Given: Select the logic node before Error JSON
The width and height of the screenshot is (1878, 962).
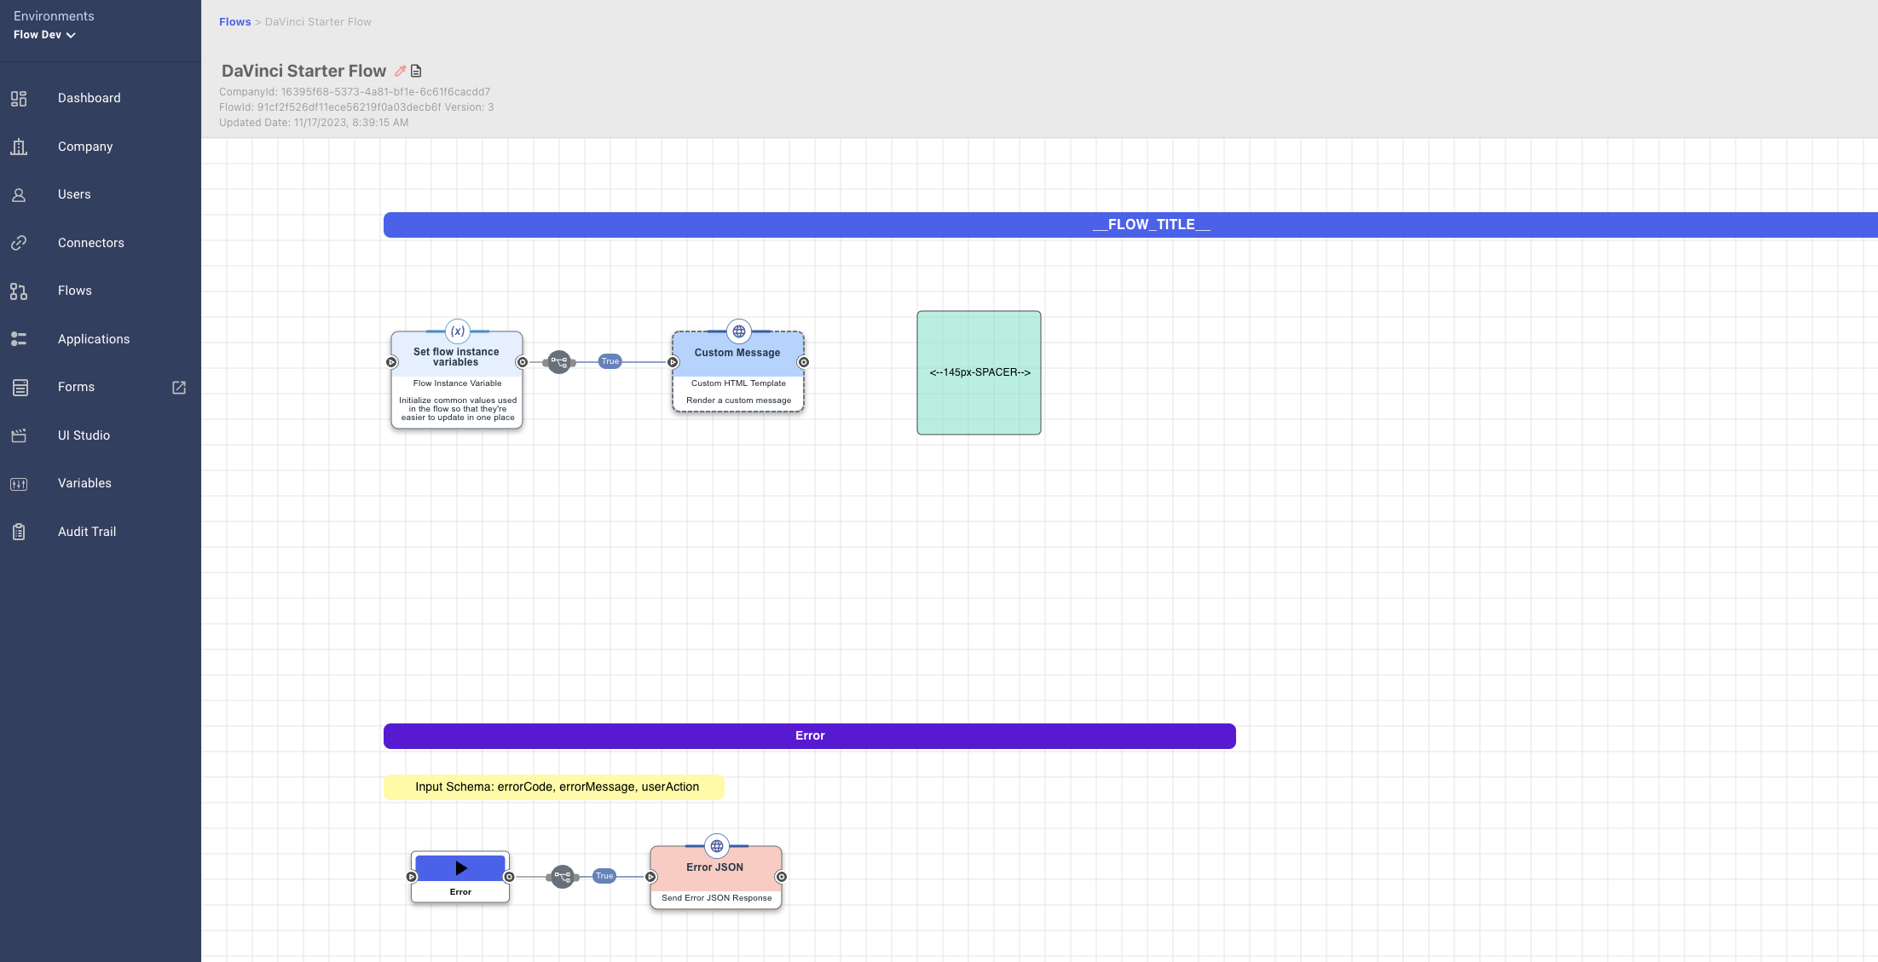Looking at the screenshot, I should pos(563,877).
